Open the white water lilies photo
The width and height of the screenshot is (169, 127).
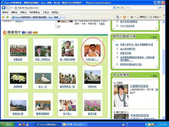pyautogui.click(x=18, y=78)
